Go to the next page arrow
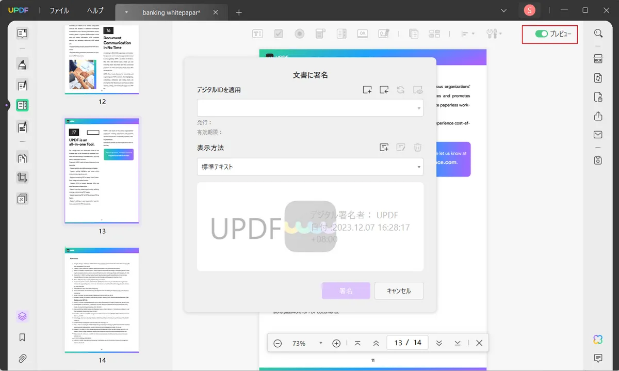Screen dimensions: 619x371 click(x=439, y=343)
